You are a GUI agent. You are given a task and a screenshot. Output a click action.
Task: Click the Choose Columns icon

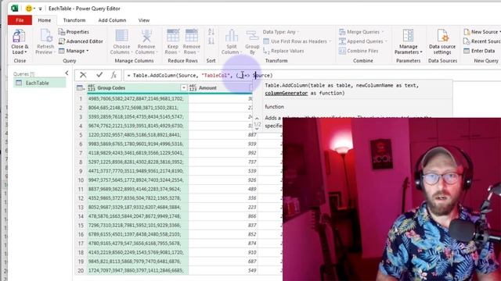121,36
